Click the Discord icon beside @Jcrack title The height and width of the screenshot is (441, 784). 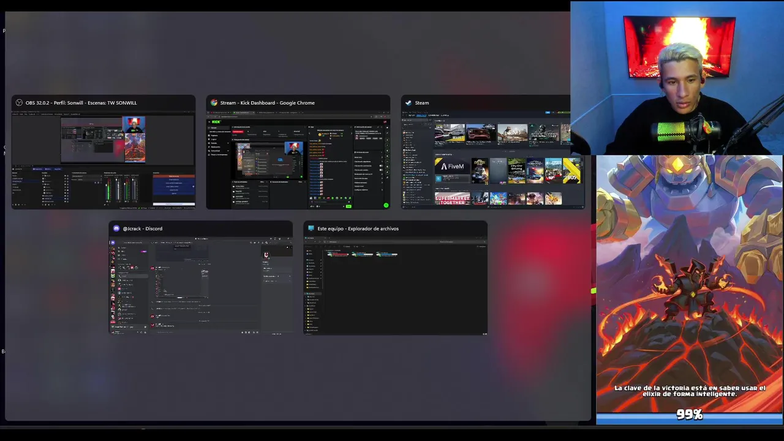[x=116, y=228]
